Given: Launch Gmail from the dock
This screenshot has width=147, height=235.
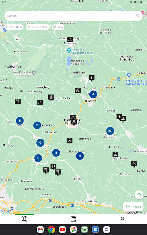Looking at the screenshot, I should point(40,229).
